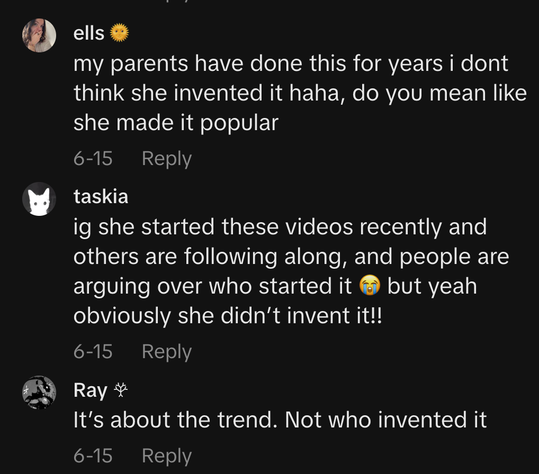This screenshot has width=539, height=474.
Task: Click the sun emoji beside ells
Action: 119,33
